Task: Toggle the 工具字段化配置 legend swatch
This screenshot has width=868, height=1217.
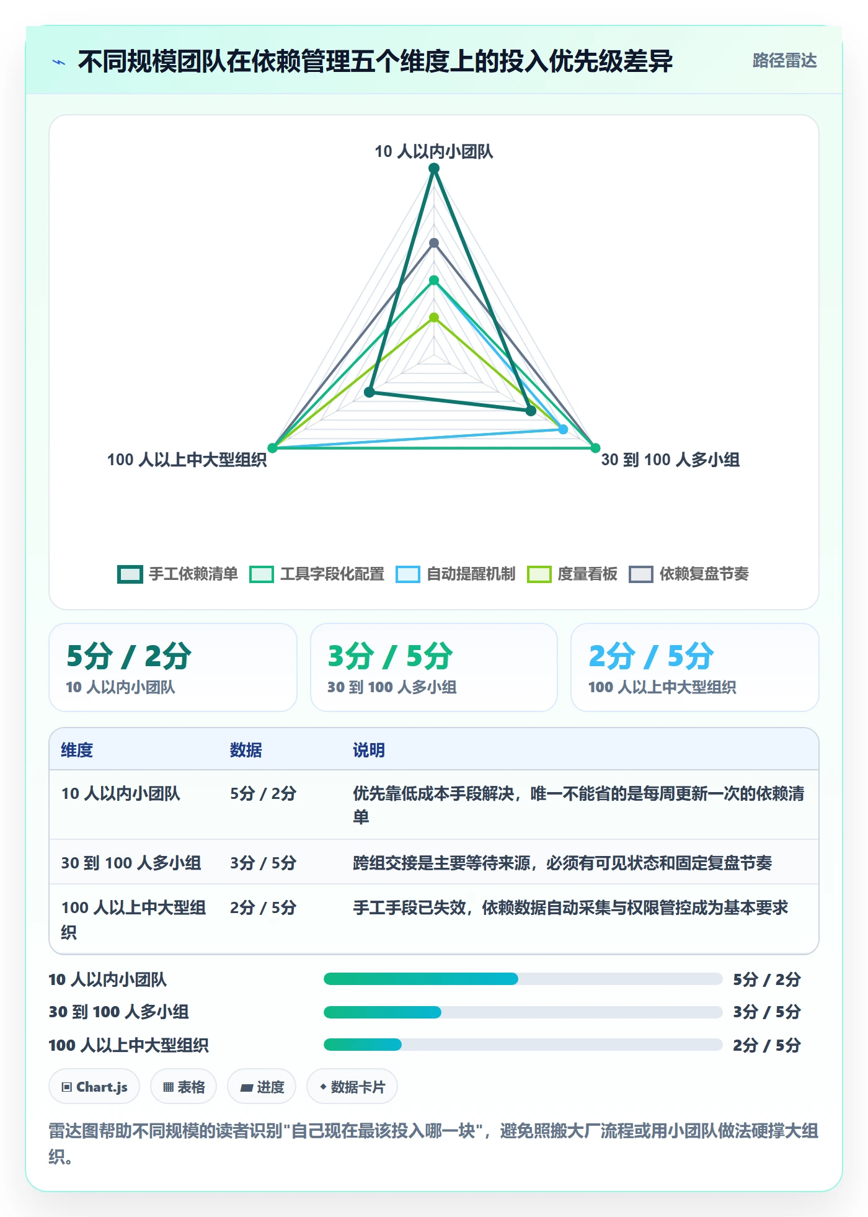Action: coord(262,574)
